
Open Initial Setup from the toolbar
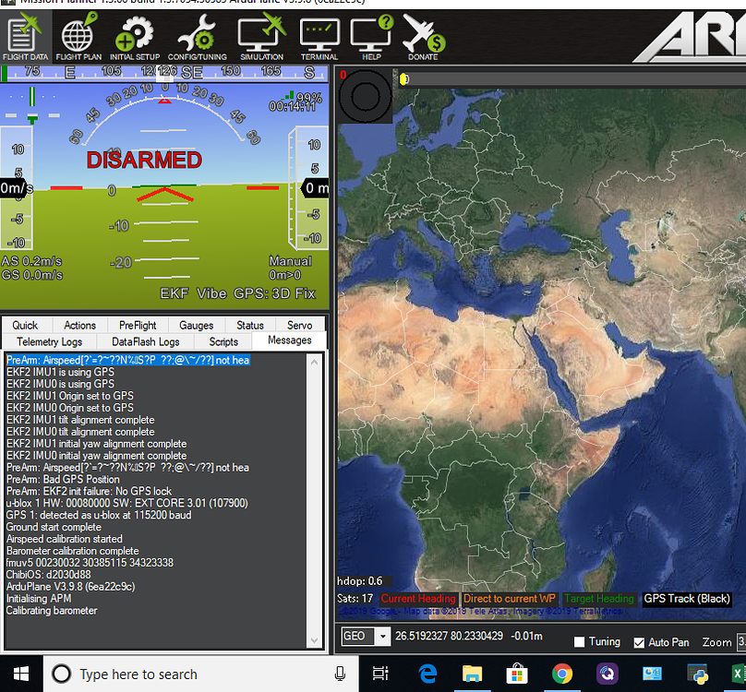point(135,38)
